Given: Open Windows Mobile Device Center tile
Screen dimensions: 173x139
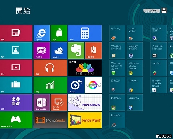Looking at the screenshot, I should 117,68.
